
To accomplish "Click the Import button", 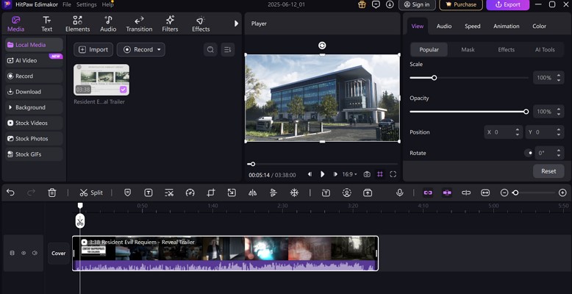I will point(93,49).
